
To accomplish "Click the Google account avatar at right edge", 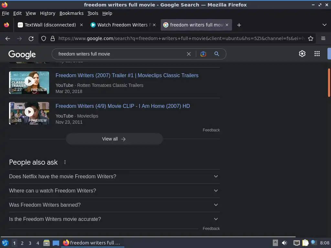I will (329, 54).
